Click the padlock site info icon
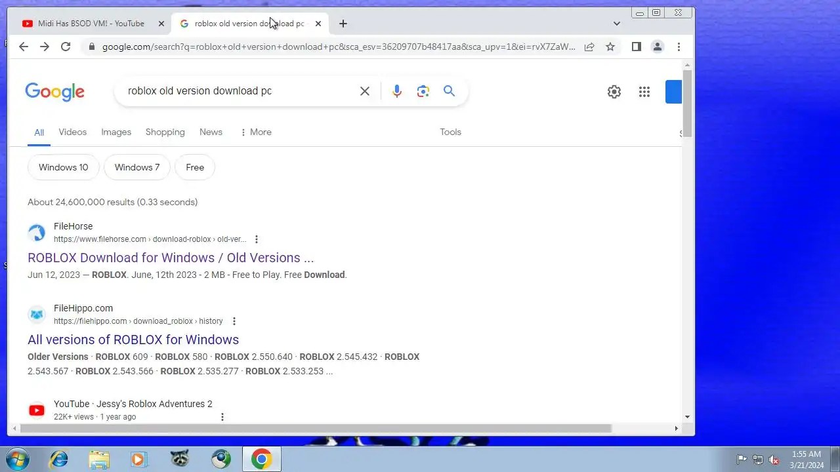840x472 pixels. 91,47
